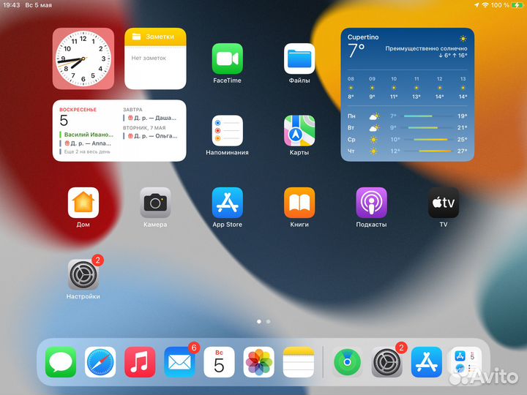The image size is (527, 395).
Task: Tap the 19:43 time in status bar
Action: (12, 5)
